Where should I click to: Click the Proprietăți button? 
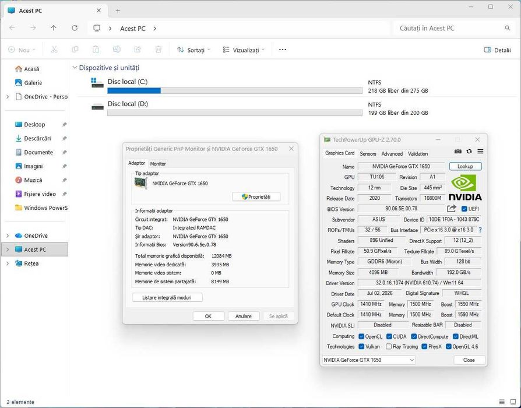(x=256, y=196)
